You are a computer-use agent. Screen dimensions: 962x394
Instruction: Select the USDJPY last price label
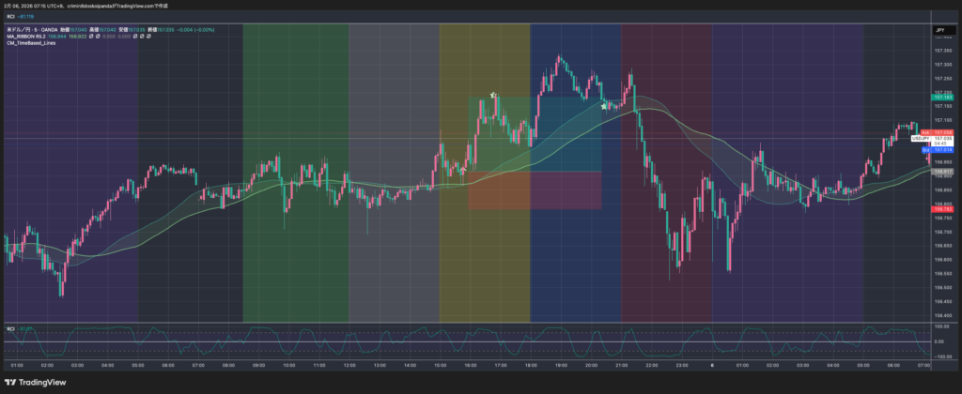[x=931, y=139]
